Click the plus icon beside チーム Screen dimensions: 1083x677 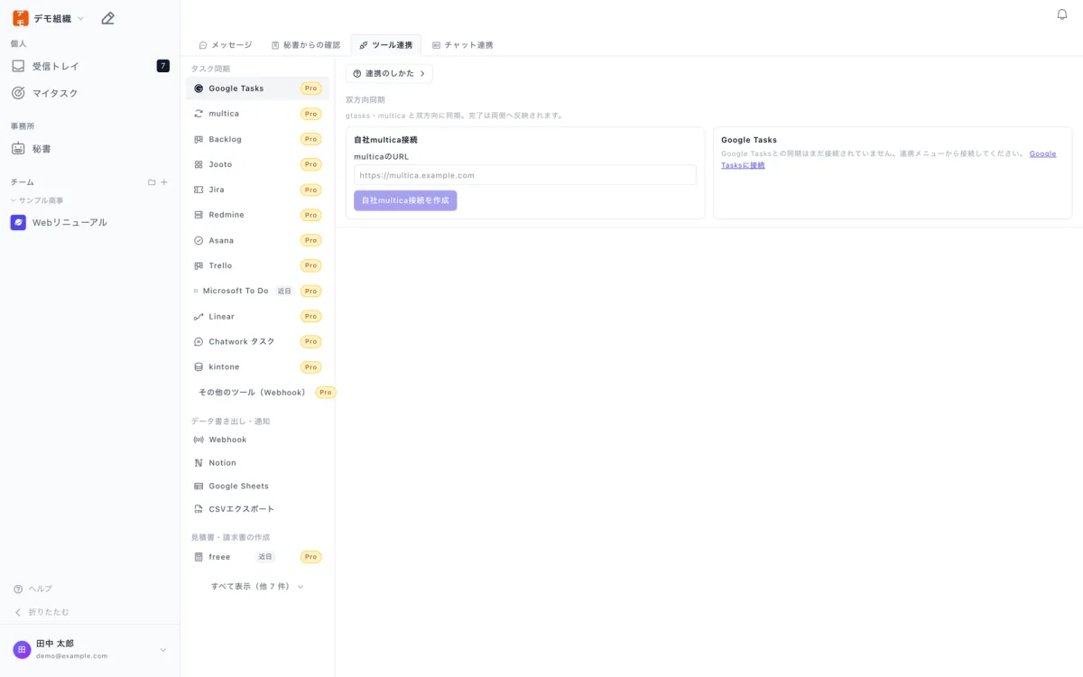164,182
